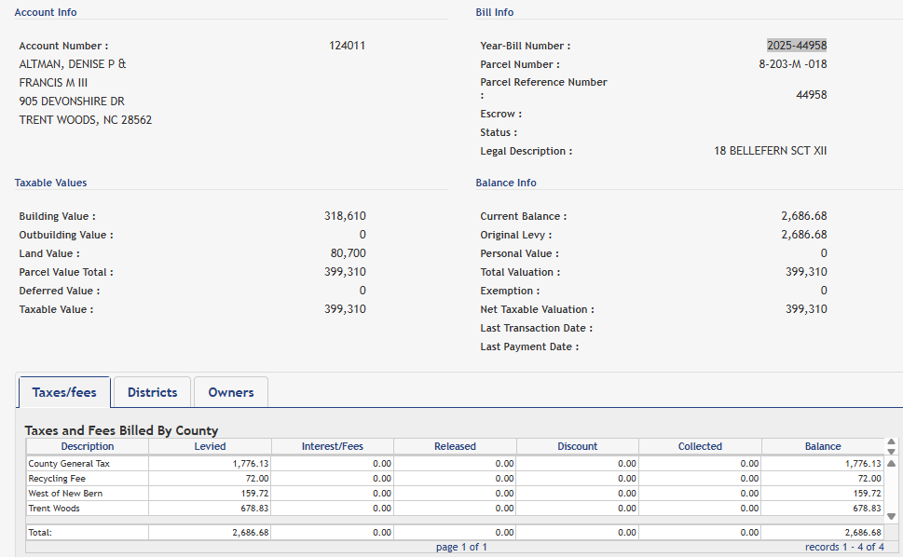Screen dimensions: 903x557
Task: Open the Owners tab
Action: (230, 392)
